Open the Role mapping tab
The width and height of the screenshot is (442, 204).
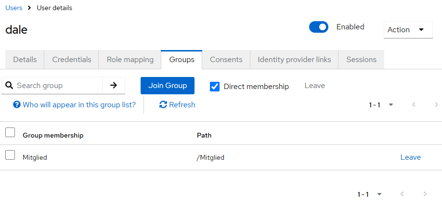pos(130,60)
